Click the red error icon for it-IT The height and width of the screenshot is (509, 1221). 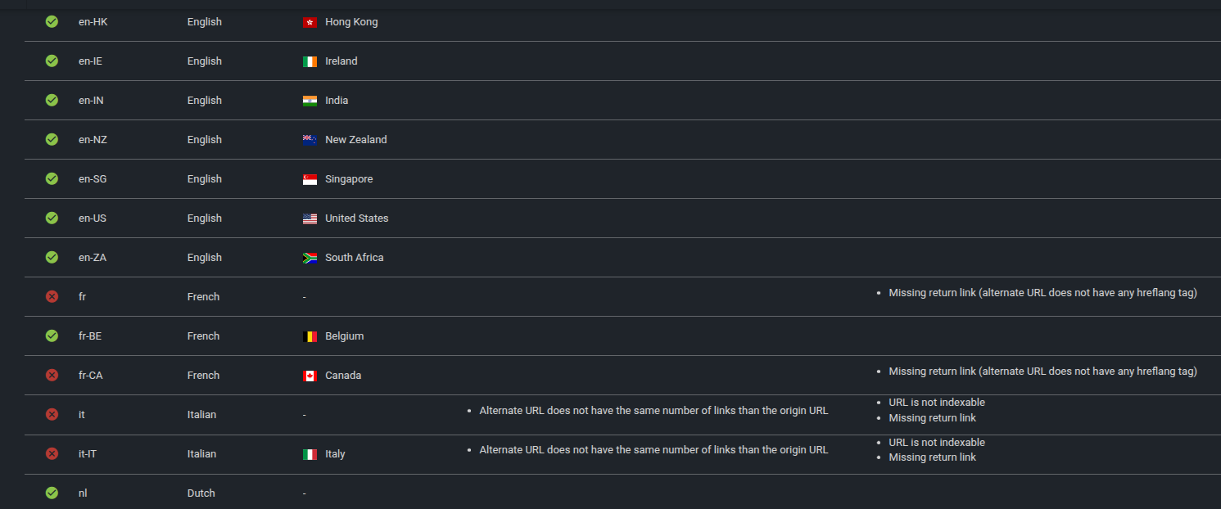[x=52, y=454]
